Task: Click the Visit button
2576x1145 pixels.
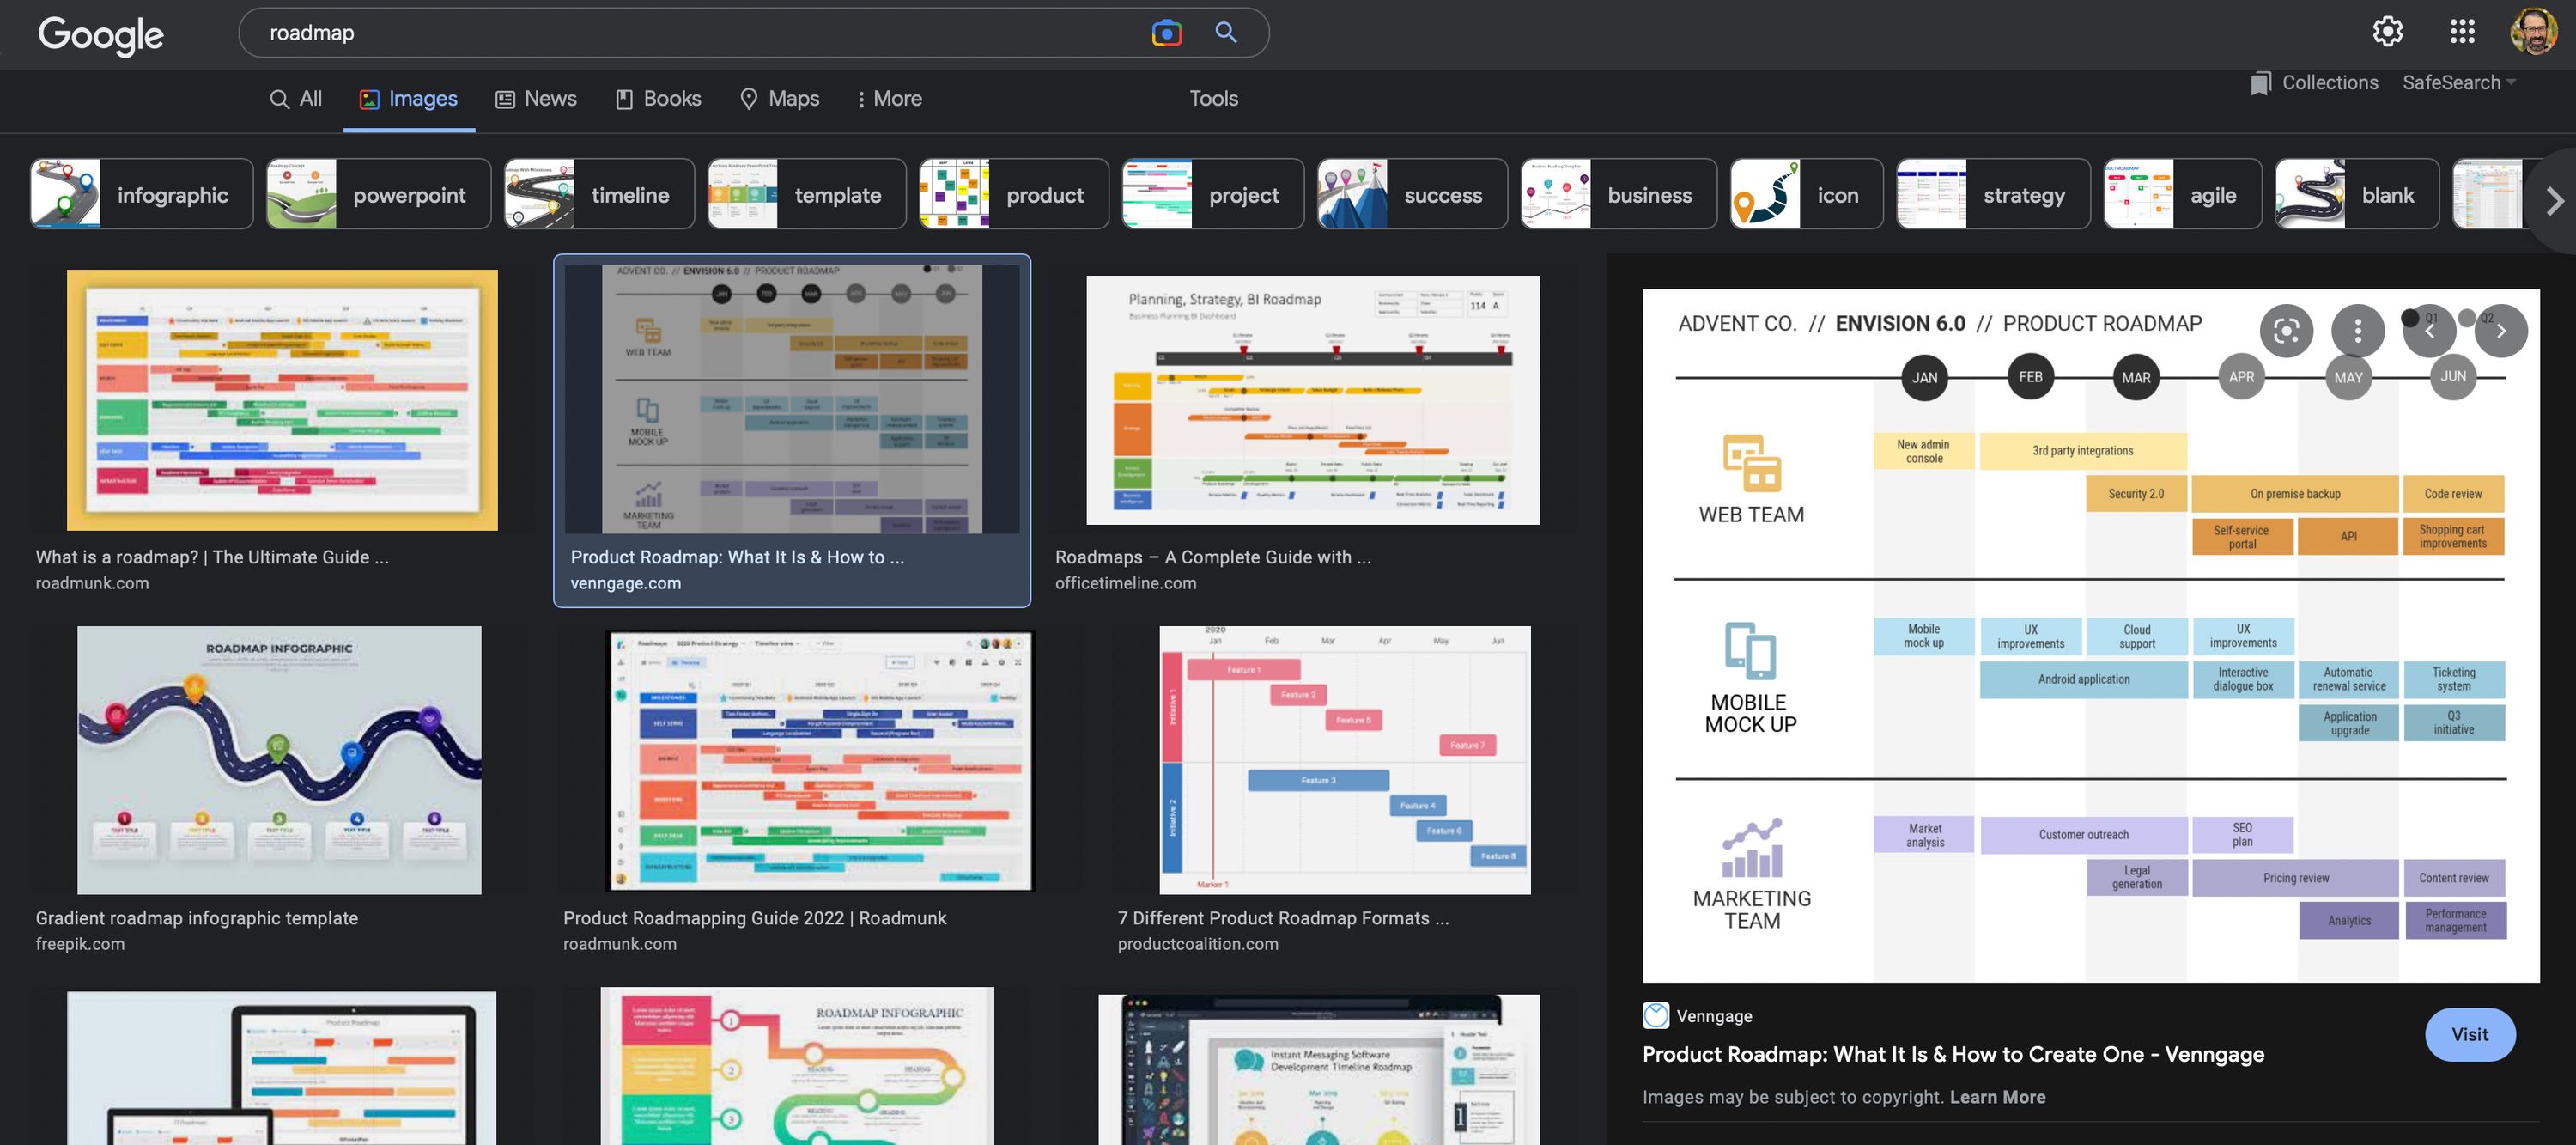Action: tap(2469, 1035)
